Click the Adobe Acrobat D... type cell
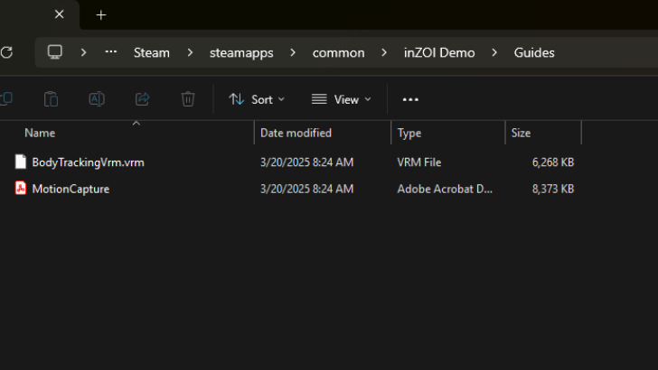This screenshot has width=658, height=370. (x=445, y=189)
